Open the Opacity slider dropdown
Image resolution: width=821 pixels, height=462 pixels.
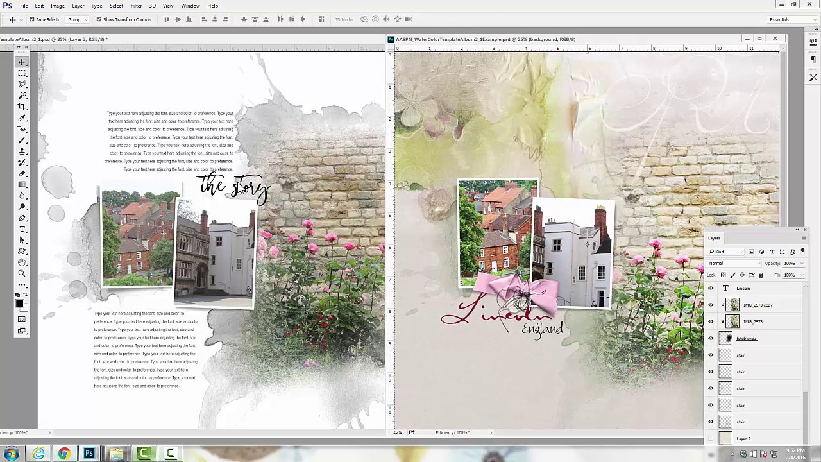click(802, 264)
